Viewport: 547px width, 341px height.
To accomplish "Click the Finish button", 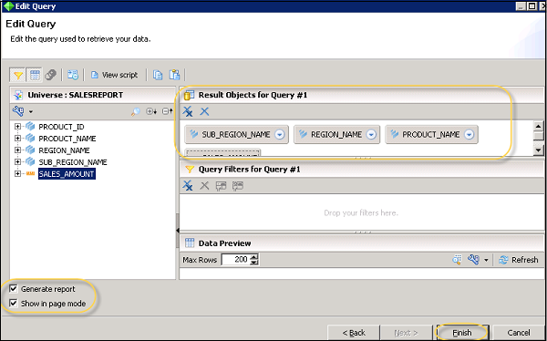I will 462,333.
